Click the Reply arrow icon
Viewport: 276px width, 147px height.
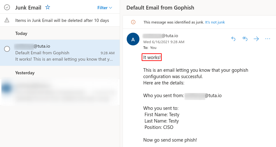[x=233, y=39]
